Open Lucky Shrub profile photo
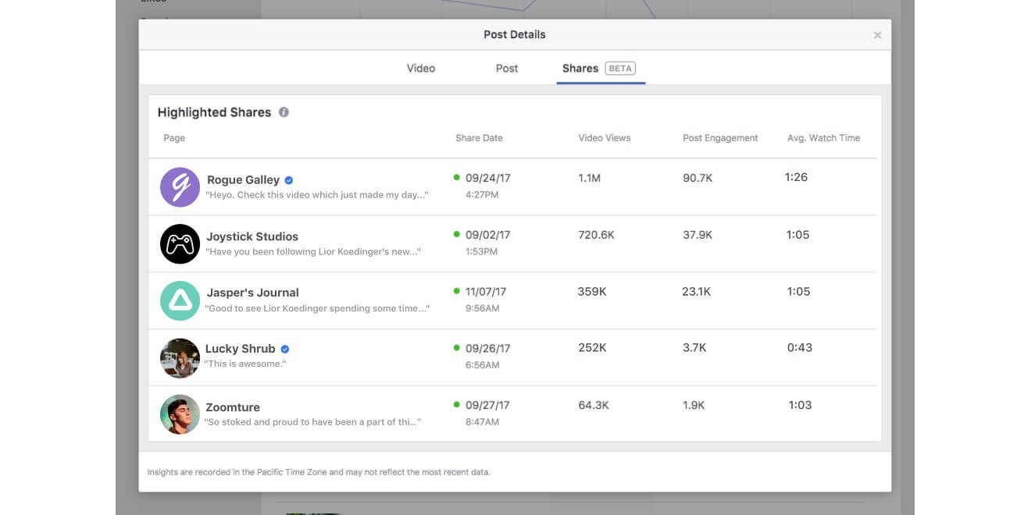 click(180, 358)
